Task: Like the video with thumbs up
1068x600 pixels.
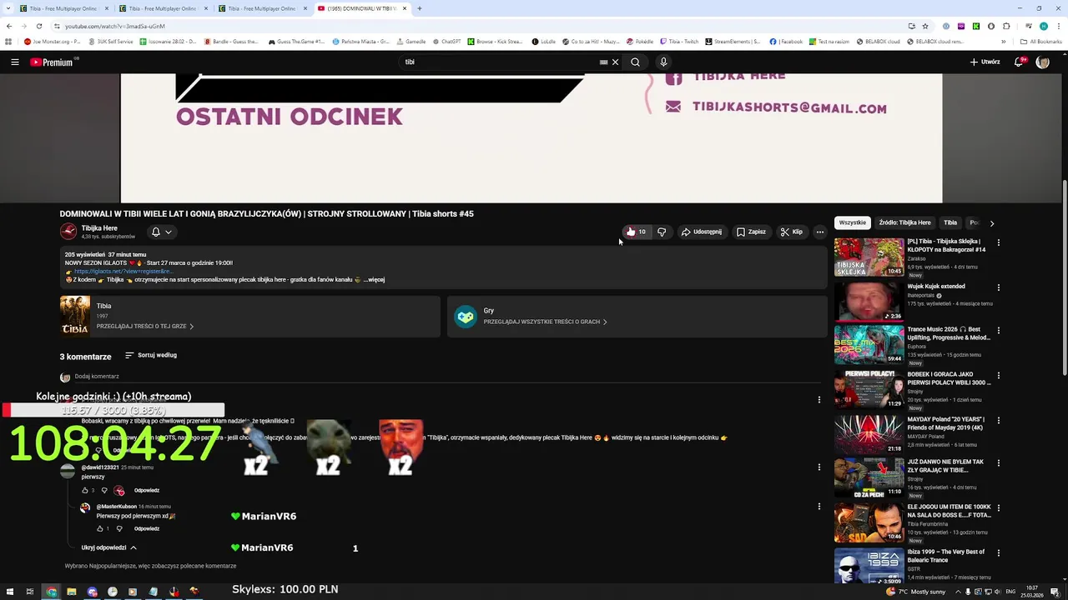Action: [636, 232]
